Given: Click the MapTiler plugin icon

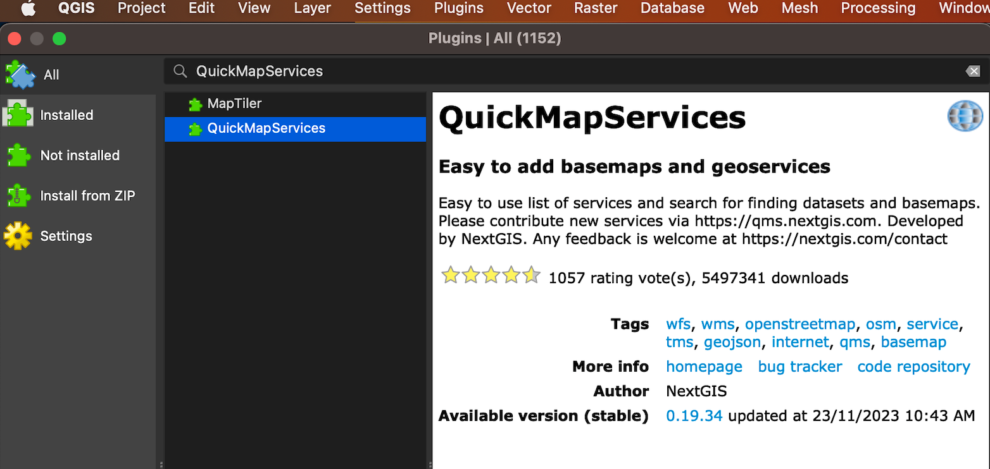Looking at the screenshot, I should (x=195, y=104).
